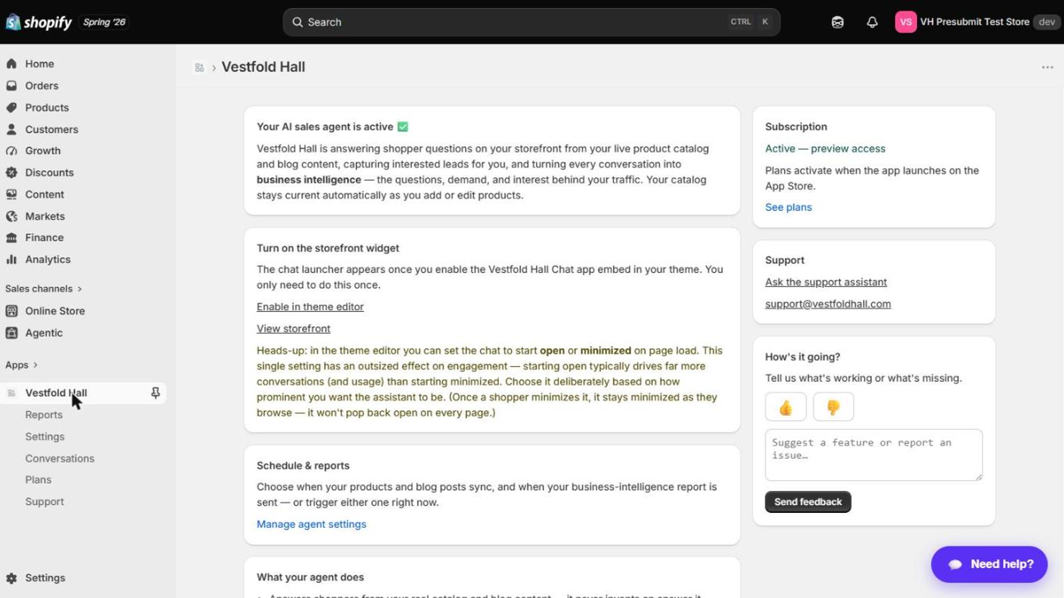1064x598 pixels.
Task: Click the thumbs up feedback icon
Action: coord(785,407)
